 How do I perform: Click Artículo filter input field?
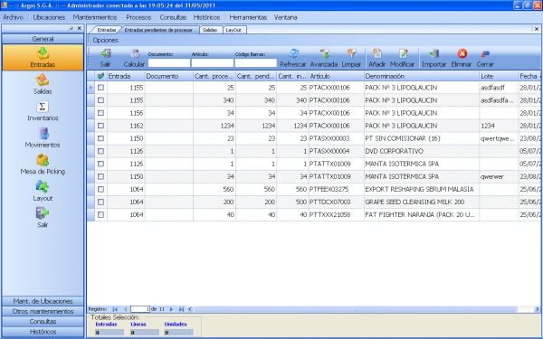click(213, 63)
